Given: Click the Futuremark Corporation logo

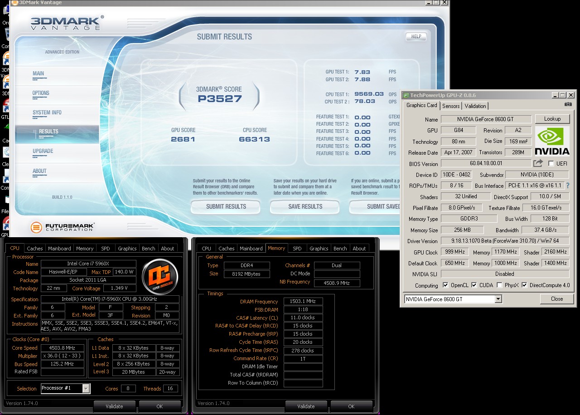Looking at the screenshot, I should click(x=62, y=227).
